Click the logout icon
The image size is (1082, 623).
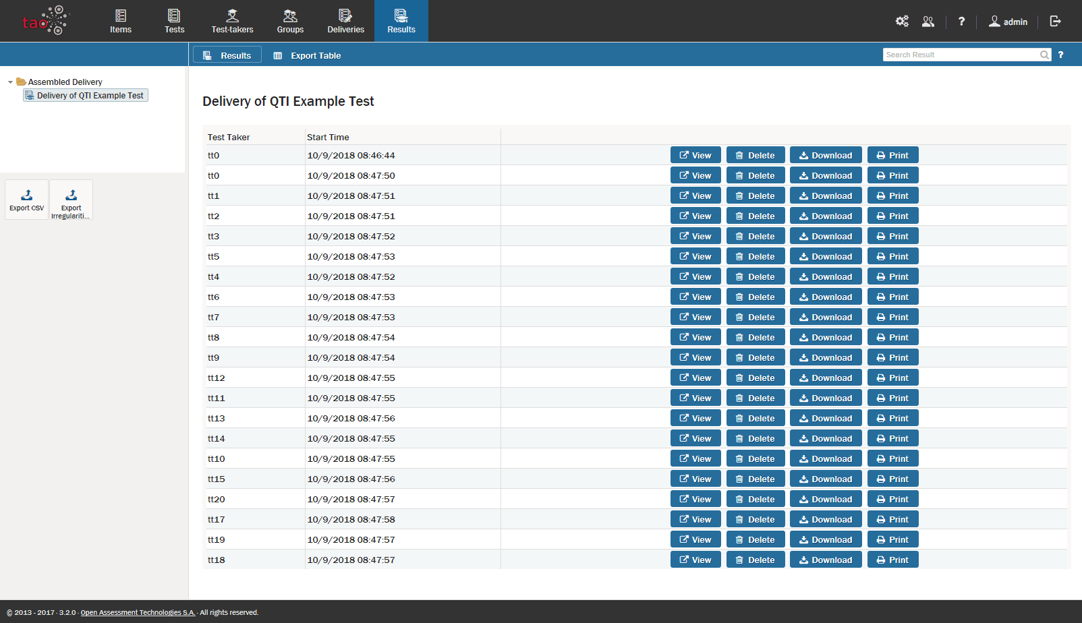(1056, 22)
